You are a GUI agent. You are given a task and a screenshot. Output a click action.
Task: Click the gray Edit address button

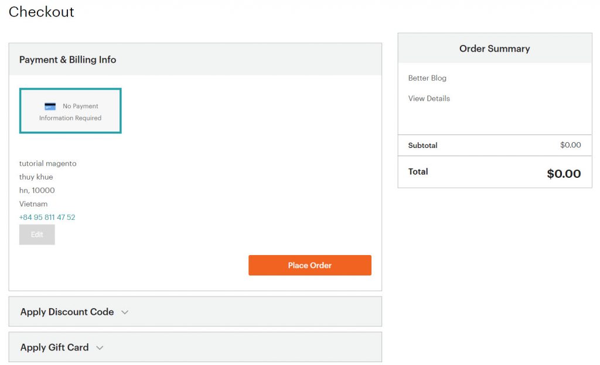click(37, 235)
